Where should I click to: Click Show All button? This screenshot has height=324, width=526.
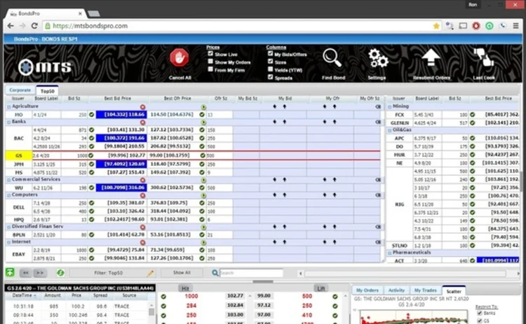click(182, 273)
